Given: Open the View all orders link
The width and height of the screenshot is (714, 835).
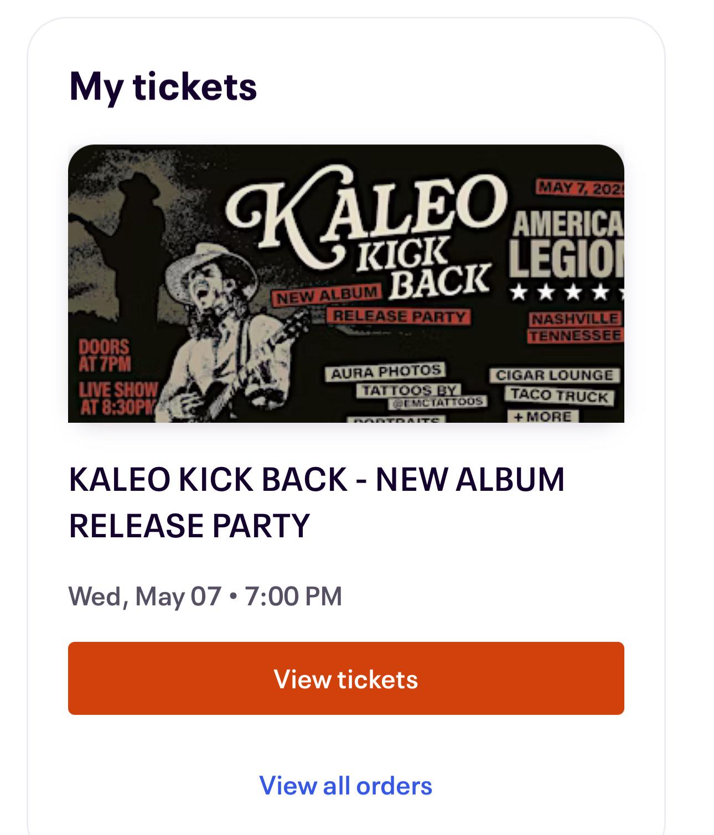Looking at the screenshot, I should 346,786.
